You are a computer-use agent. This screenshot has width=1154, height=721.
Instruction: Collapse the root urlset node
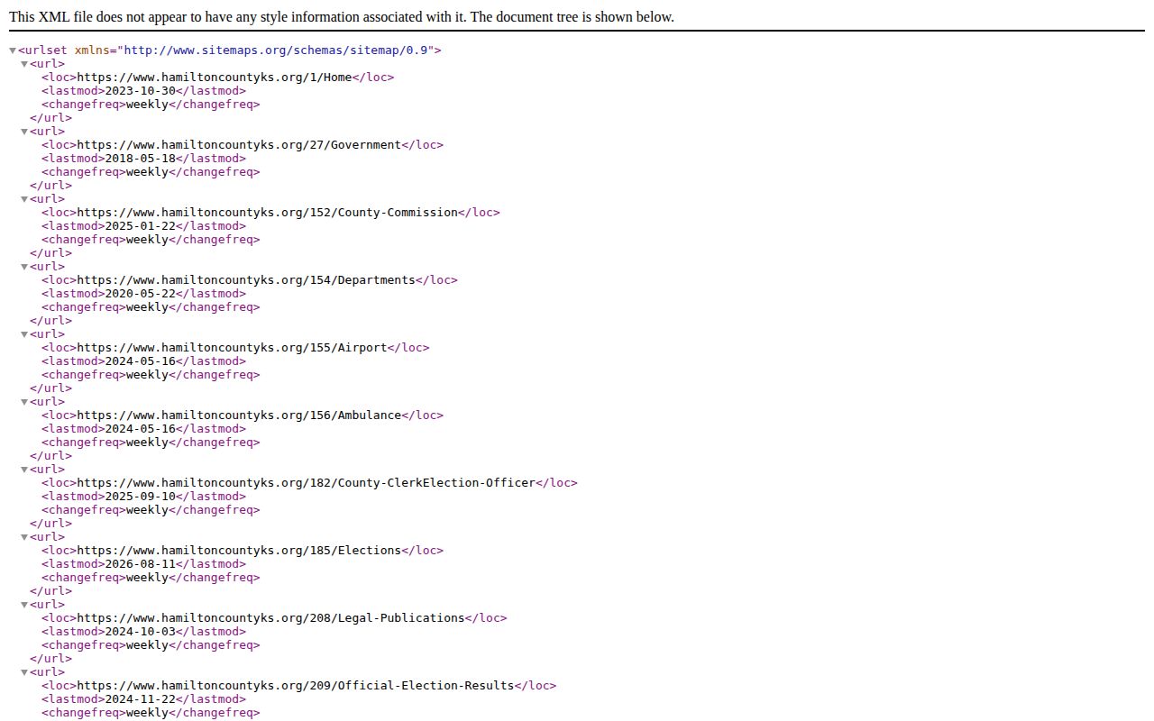[13, 50]
